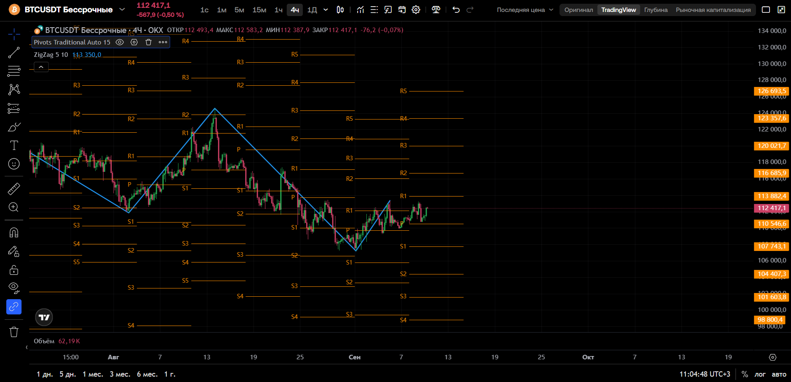
Task: Select the ZigZag 5 10 indicator legend
Action: 51,55
